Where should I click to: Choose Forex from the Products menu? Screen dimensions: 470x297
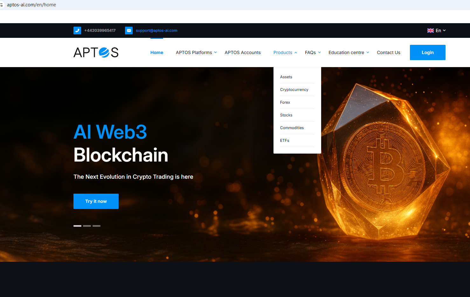(x=285, y=102)
